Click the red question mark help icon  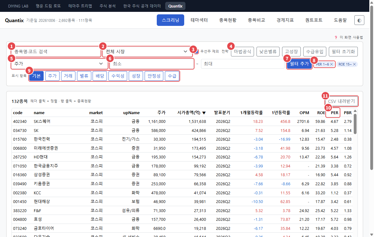(336, 37)
